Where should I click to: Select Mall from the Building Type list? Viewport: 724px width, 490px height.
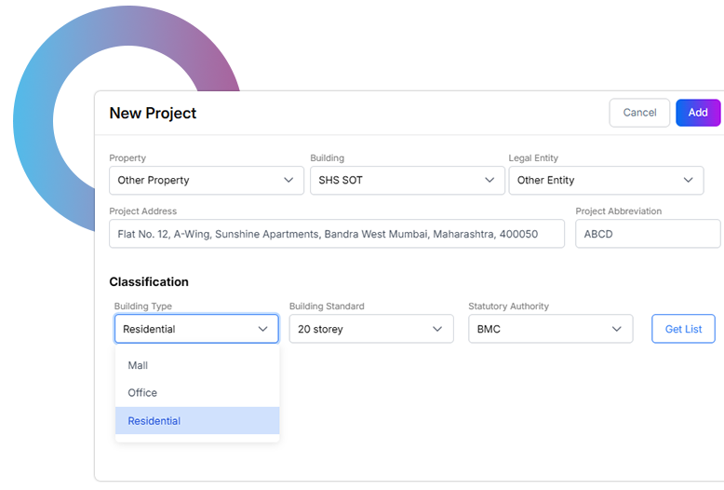coord(139,365)
